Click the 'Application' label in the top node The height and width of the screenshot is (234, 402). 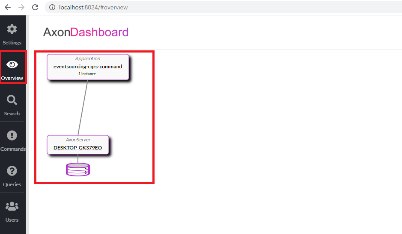click(x=88, y=58)
